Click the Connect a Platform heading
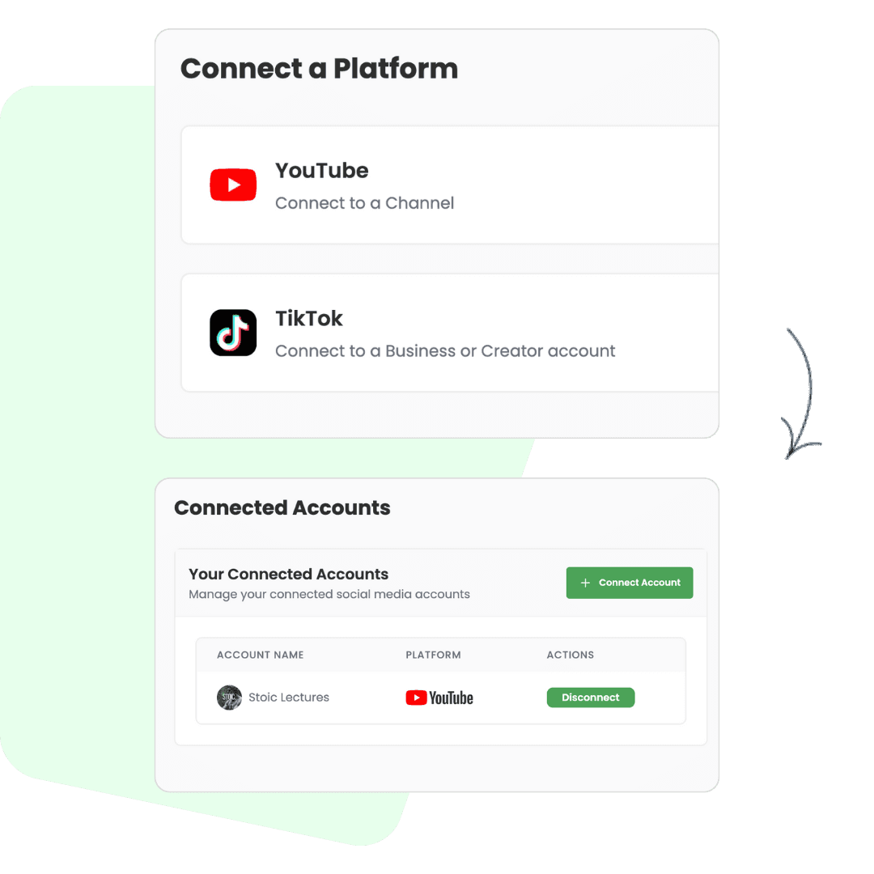The height and width of the screenshot is (874, 874). click(x=319, y=69)
